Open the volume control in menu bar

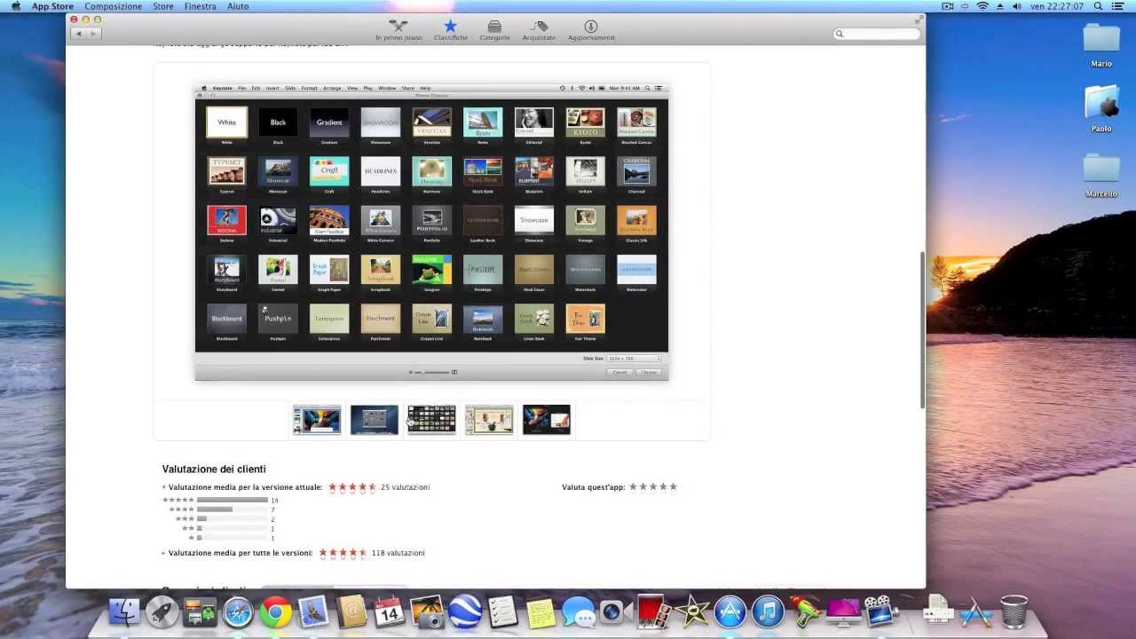point(1016,6)
